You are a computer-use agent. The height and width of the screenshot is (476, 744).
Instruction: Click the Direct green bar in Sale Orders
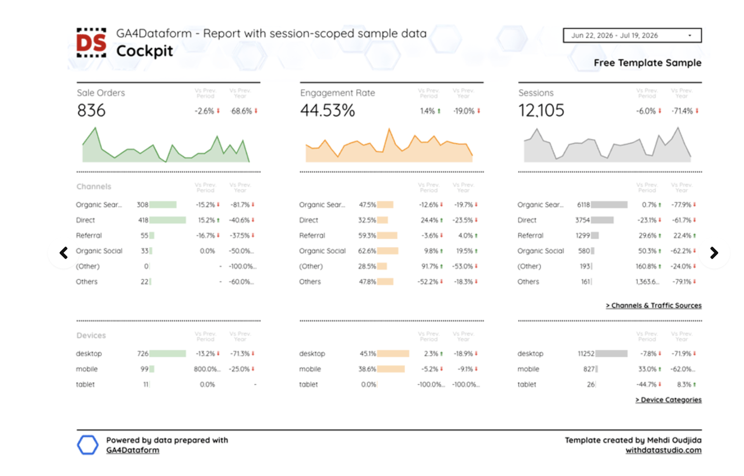(167, 220)
